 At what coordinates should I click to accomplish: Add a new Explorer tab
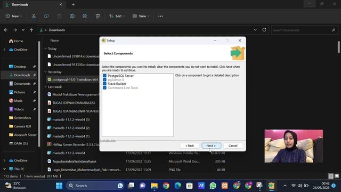[x=73, y=5]
